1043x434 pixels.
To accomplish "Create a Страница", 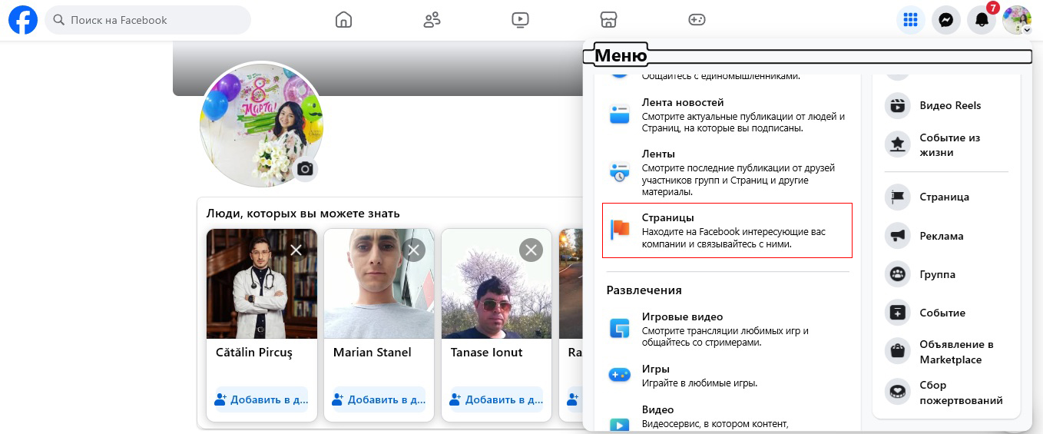I will click(946, 197).
